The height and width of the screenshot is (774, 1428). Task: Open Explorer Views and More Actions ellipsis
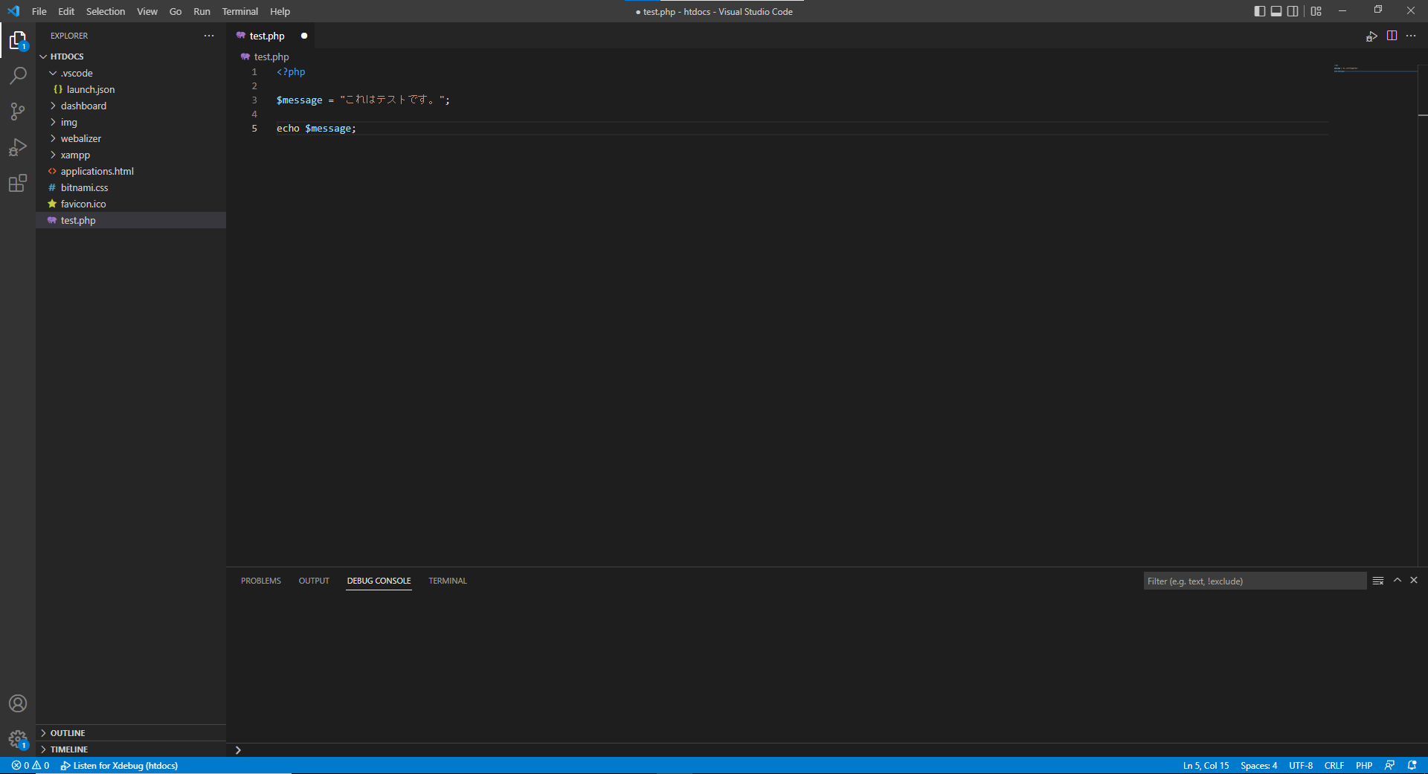click(x=209, y=36)
